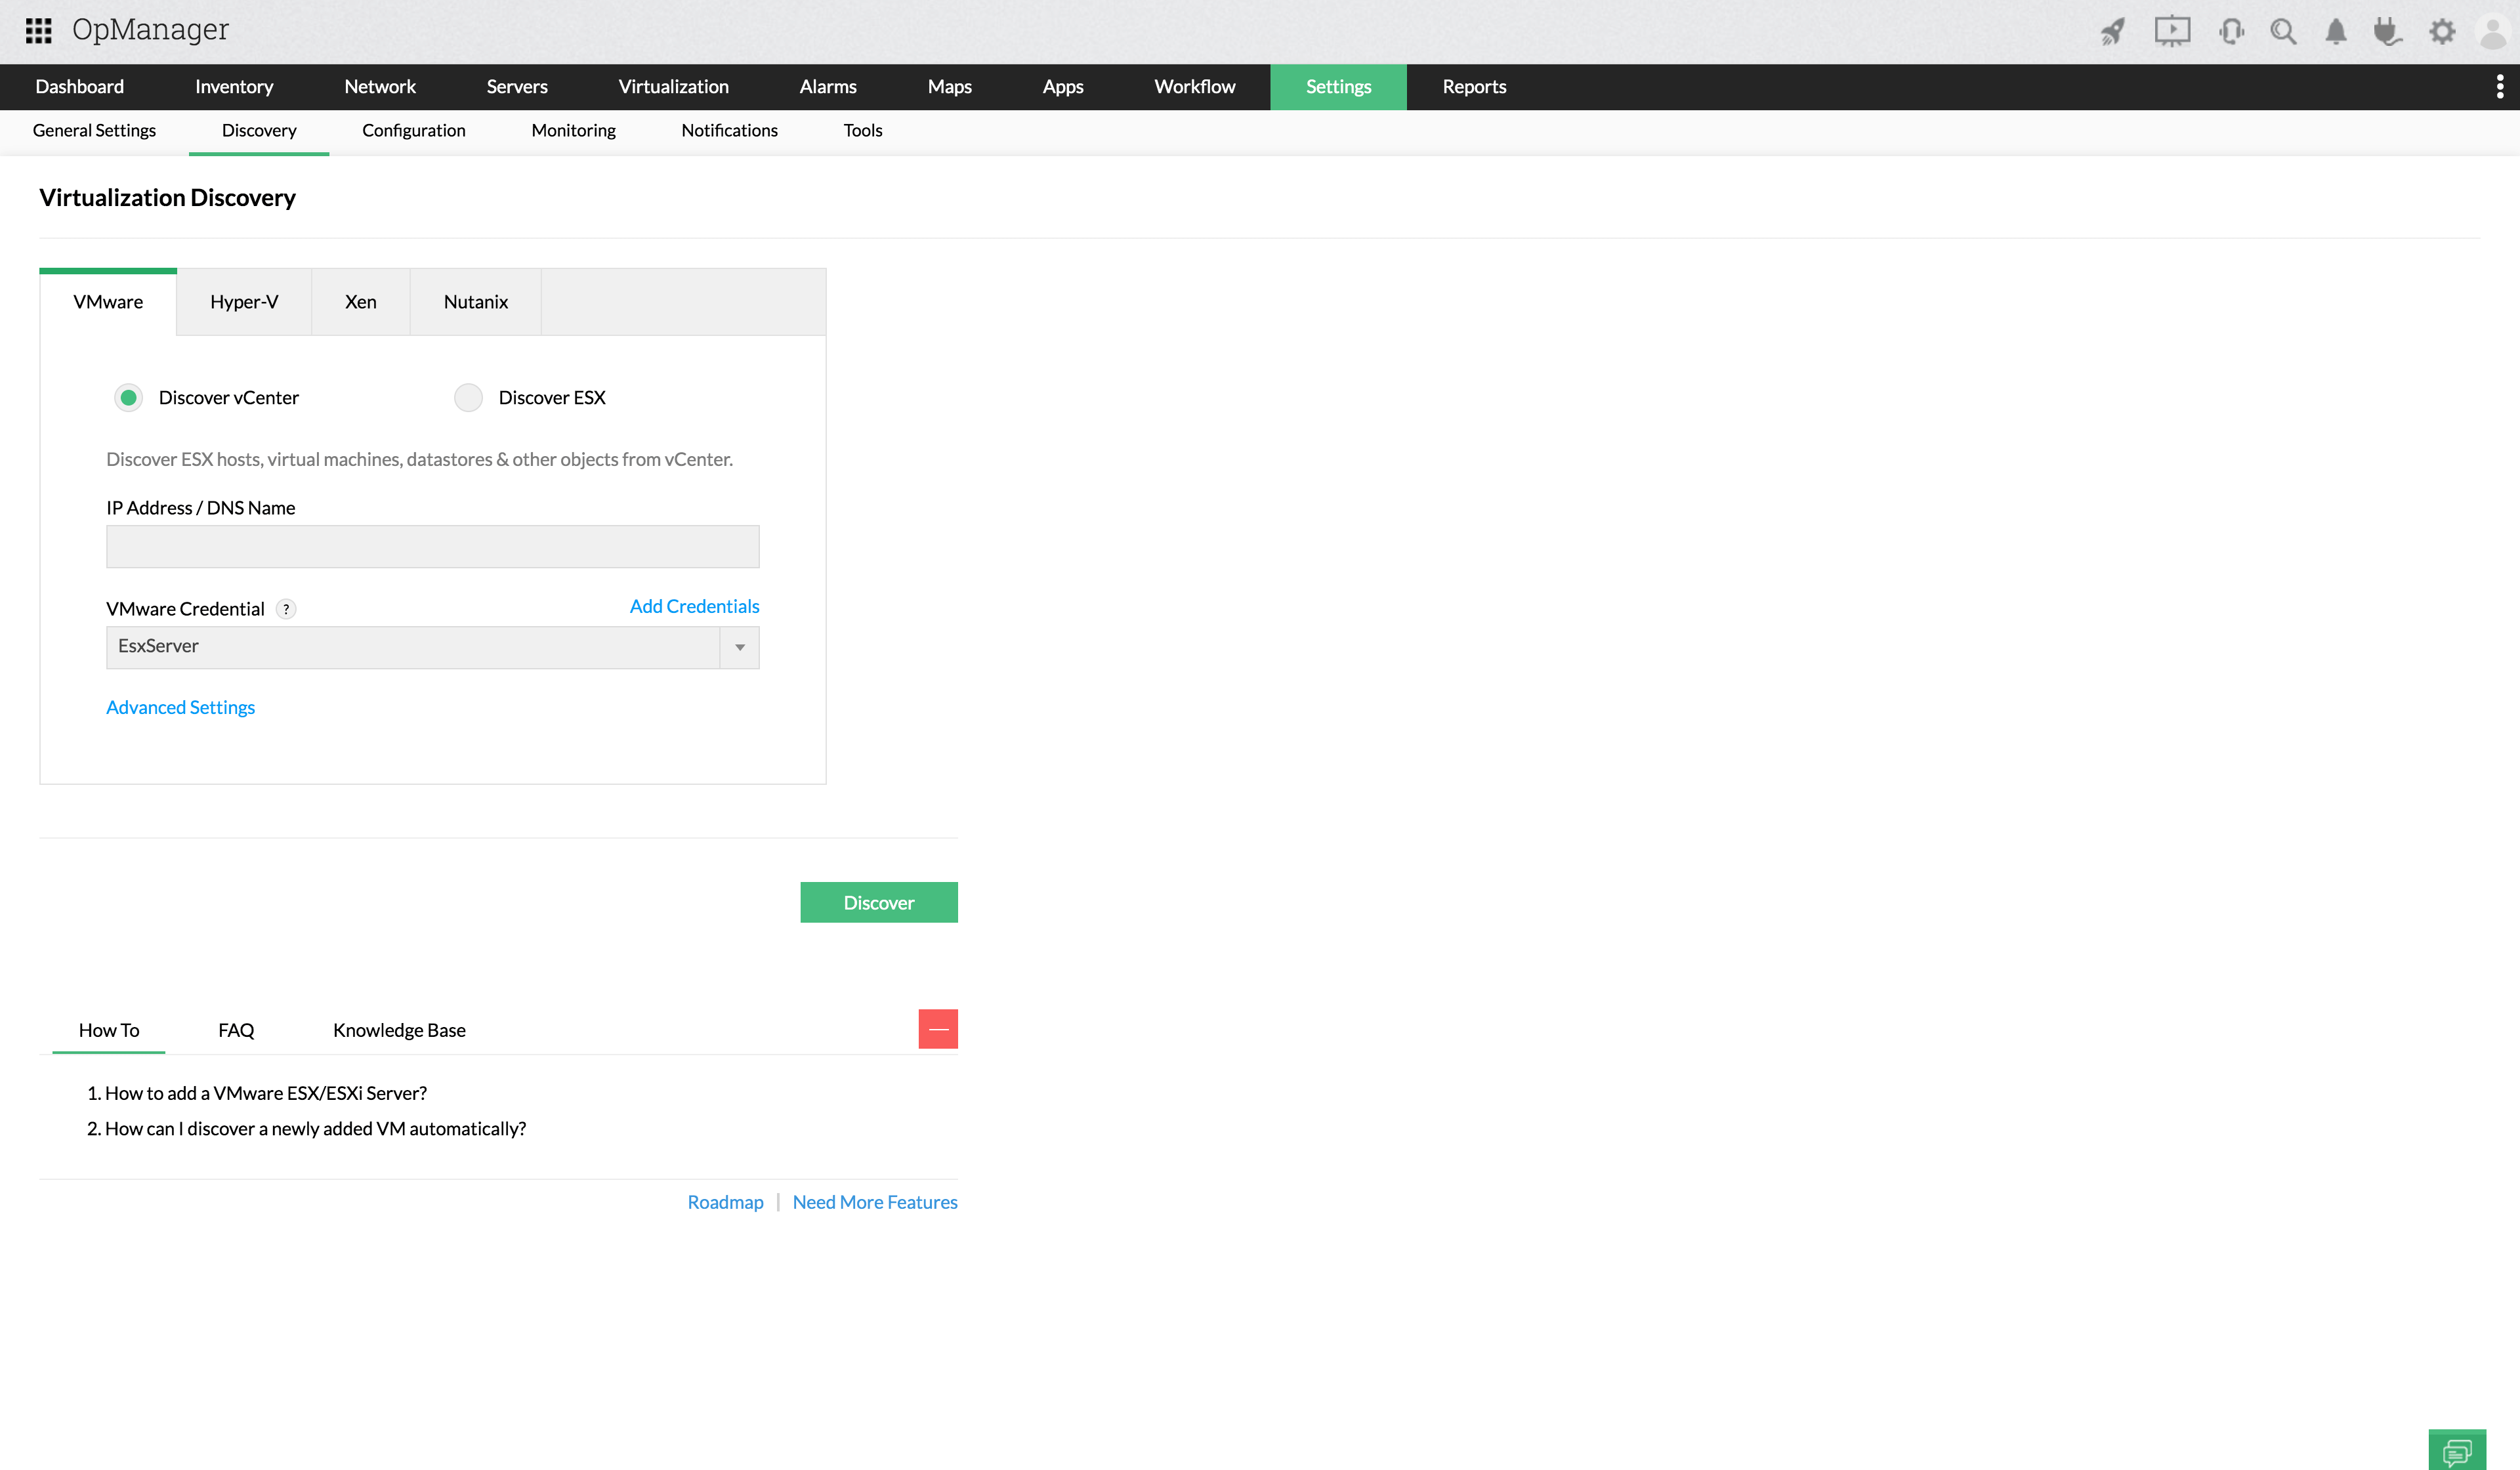Expand the EsxServer credential dropdown
The image size is (2520, 1470).
click(x=739, y=647)
